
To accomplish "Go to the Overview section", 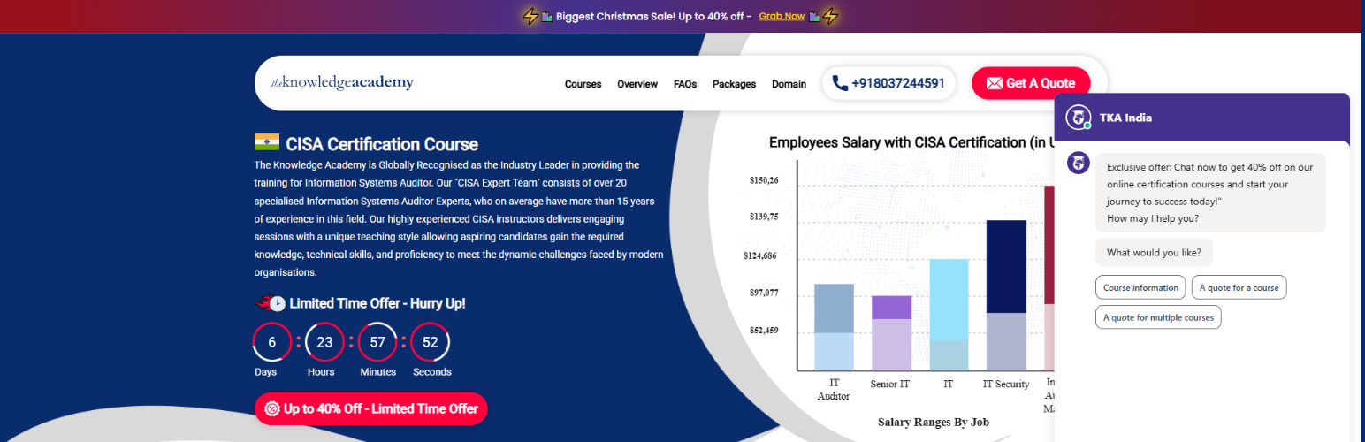I will [x=637, y=84].
